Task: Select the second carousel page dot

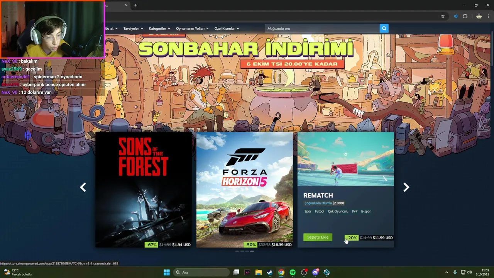Action: coord(242,251)
